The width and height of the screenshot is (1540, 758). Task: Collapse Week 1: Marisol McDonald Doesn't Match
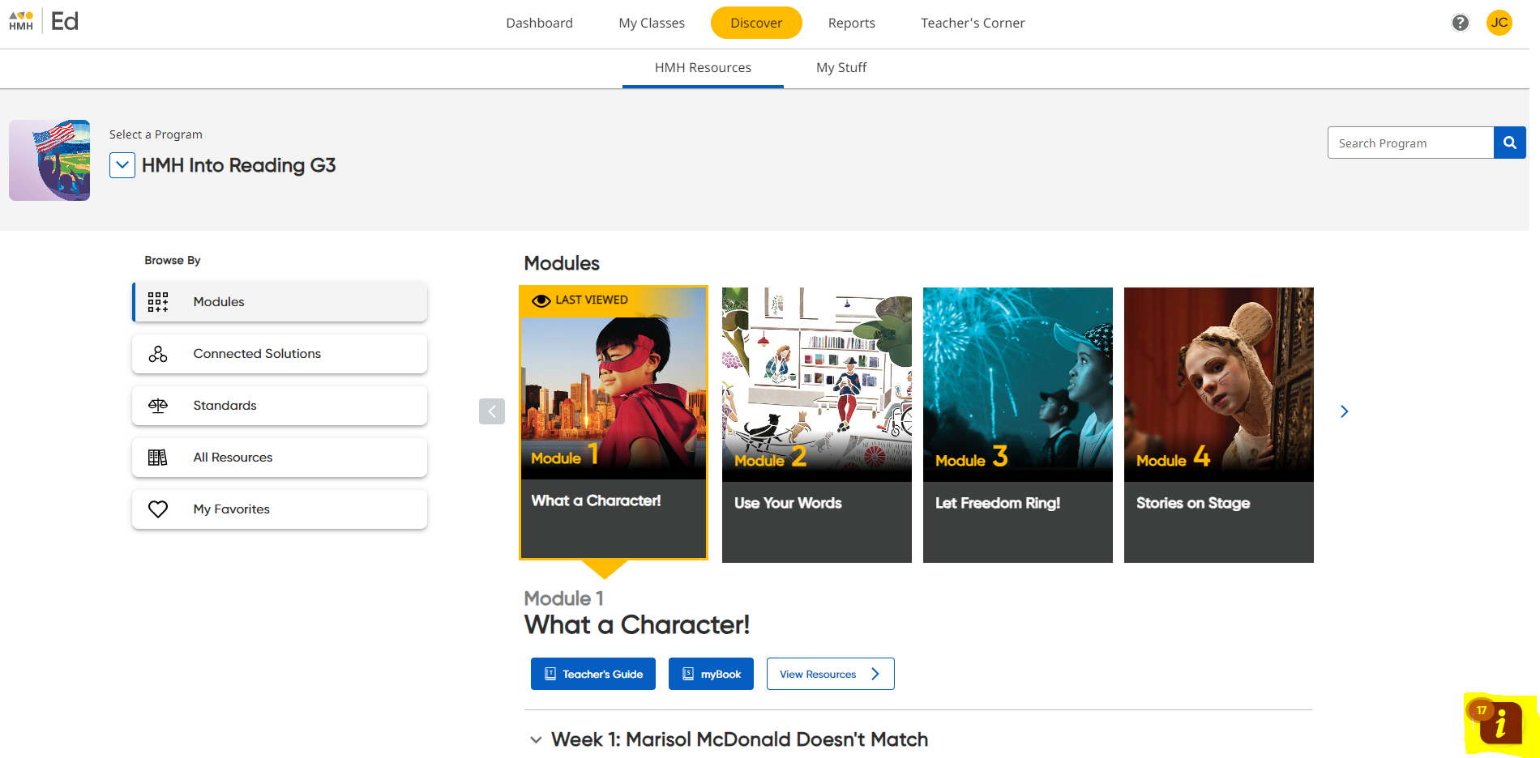coord(536,740)
